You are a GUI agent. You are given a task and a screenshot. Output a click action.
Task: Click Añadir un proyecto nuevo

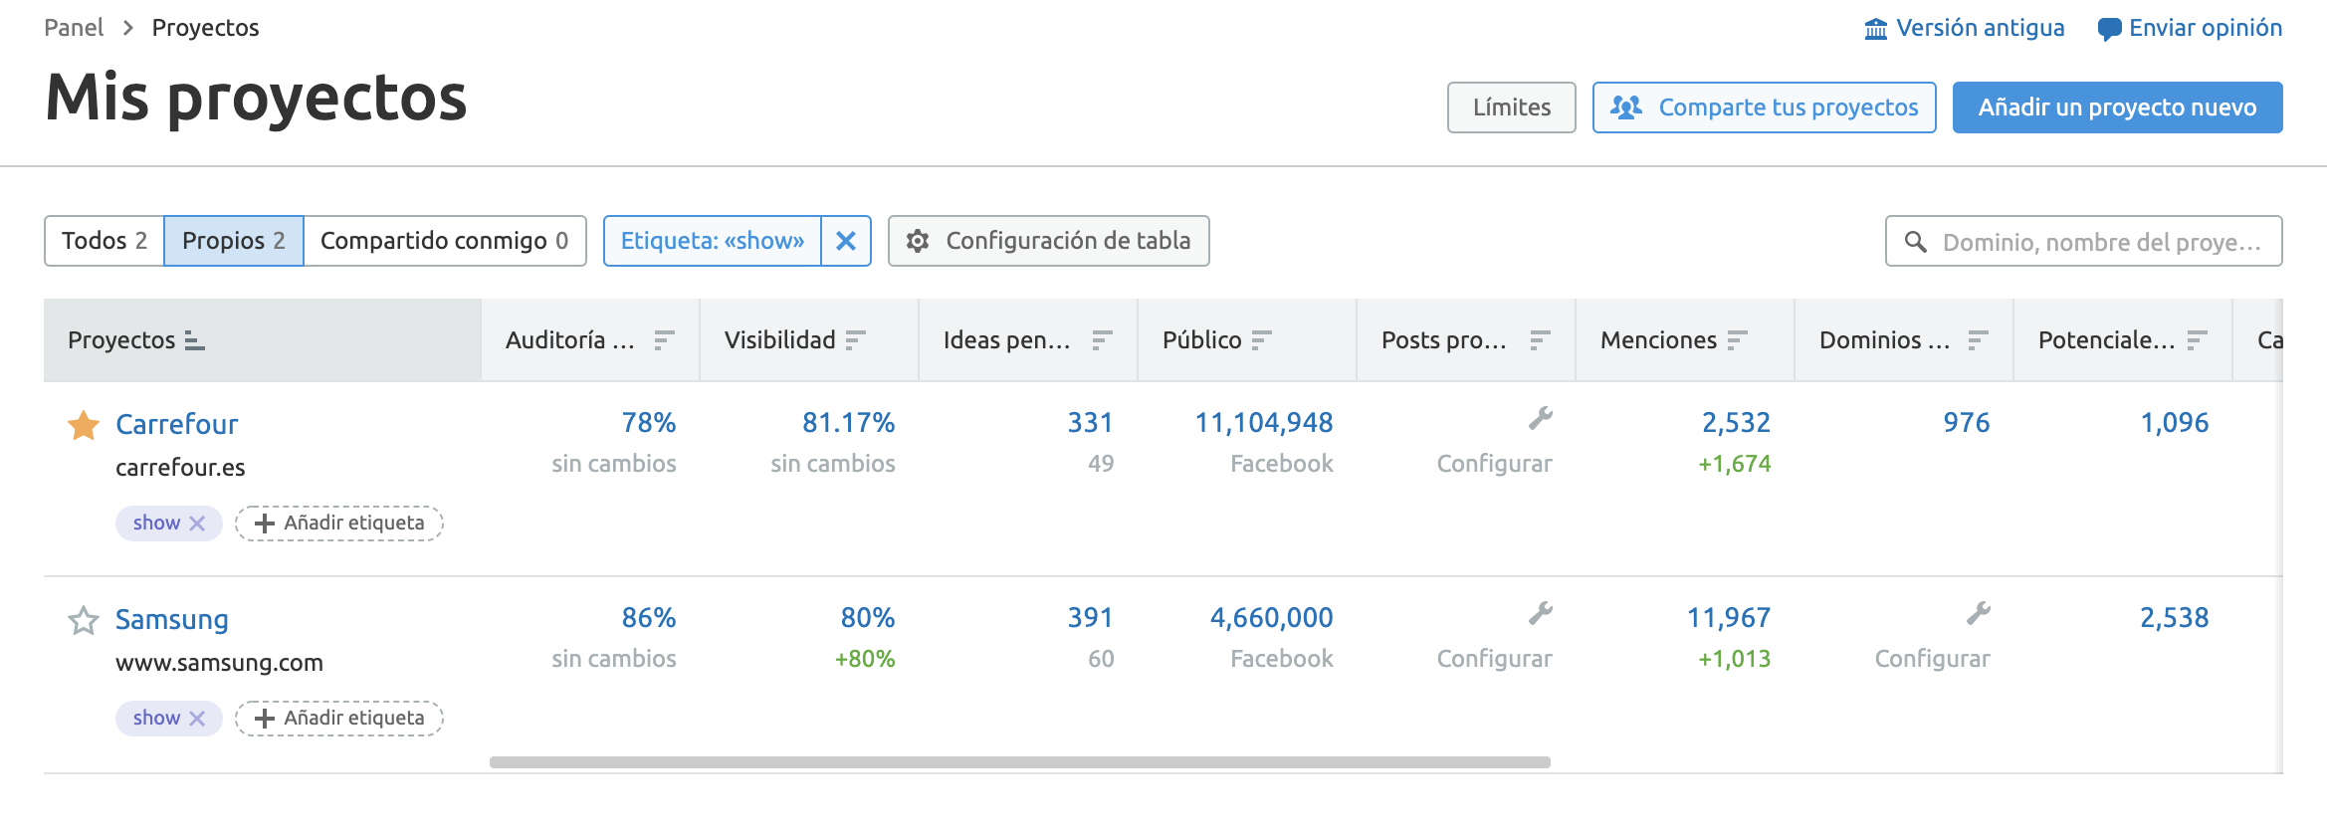2118,107
